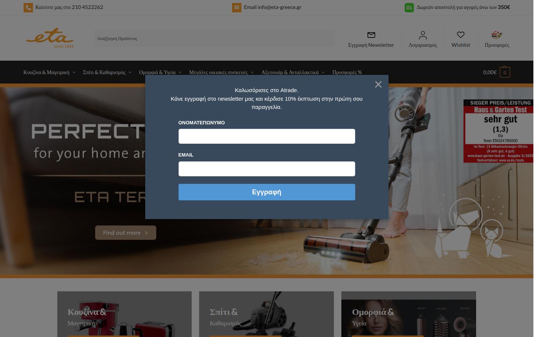This screenshot has width=539, height=337.
Task: Open the Κουζίνα & Μαγειρική category card
Action: pyautogui.click(x=124, y=314)
